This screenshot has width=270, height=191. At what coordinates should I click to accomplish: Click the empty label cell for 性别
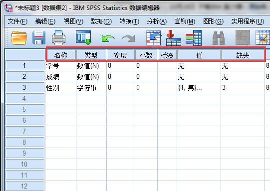[x=167, y=88]
